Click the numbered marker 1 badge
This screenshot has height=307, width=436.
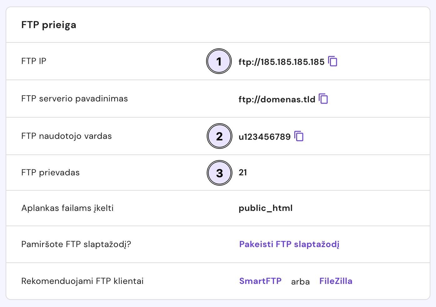tap(219, 61)
